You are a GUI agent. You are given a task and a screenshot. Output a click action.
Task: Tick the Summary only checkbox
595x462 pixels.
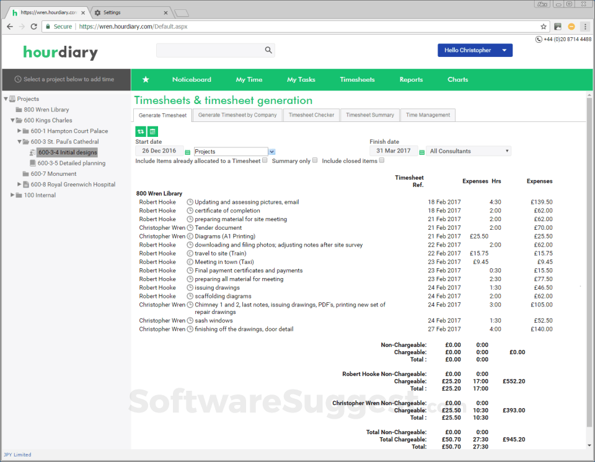(315, 160)
